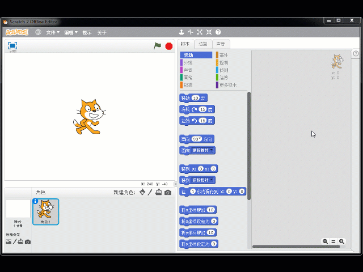Viewport: 363px width, 272px height.
Task: Create new sprite from camera icon
Action: [168, 193]
